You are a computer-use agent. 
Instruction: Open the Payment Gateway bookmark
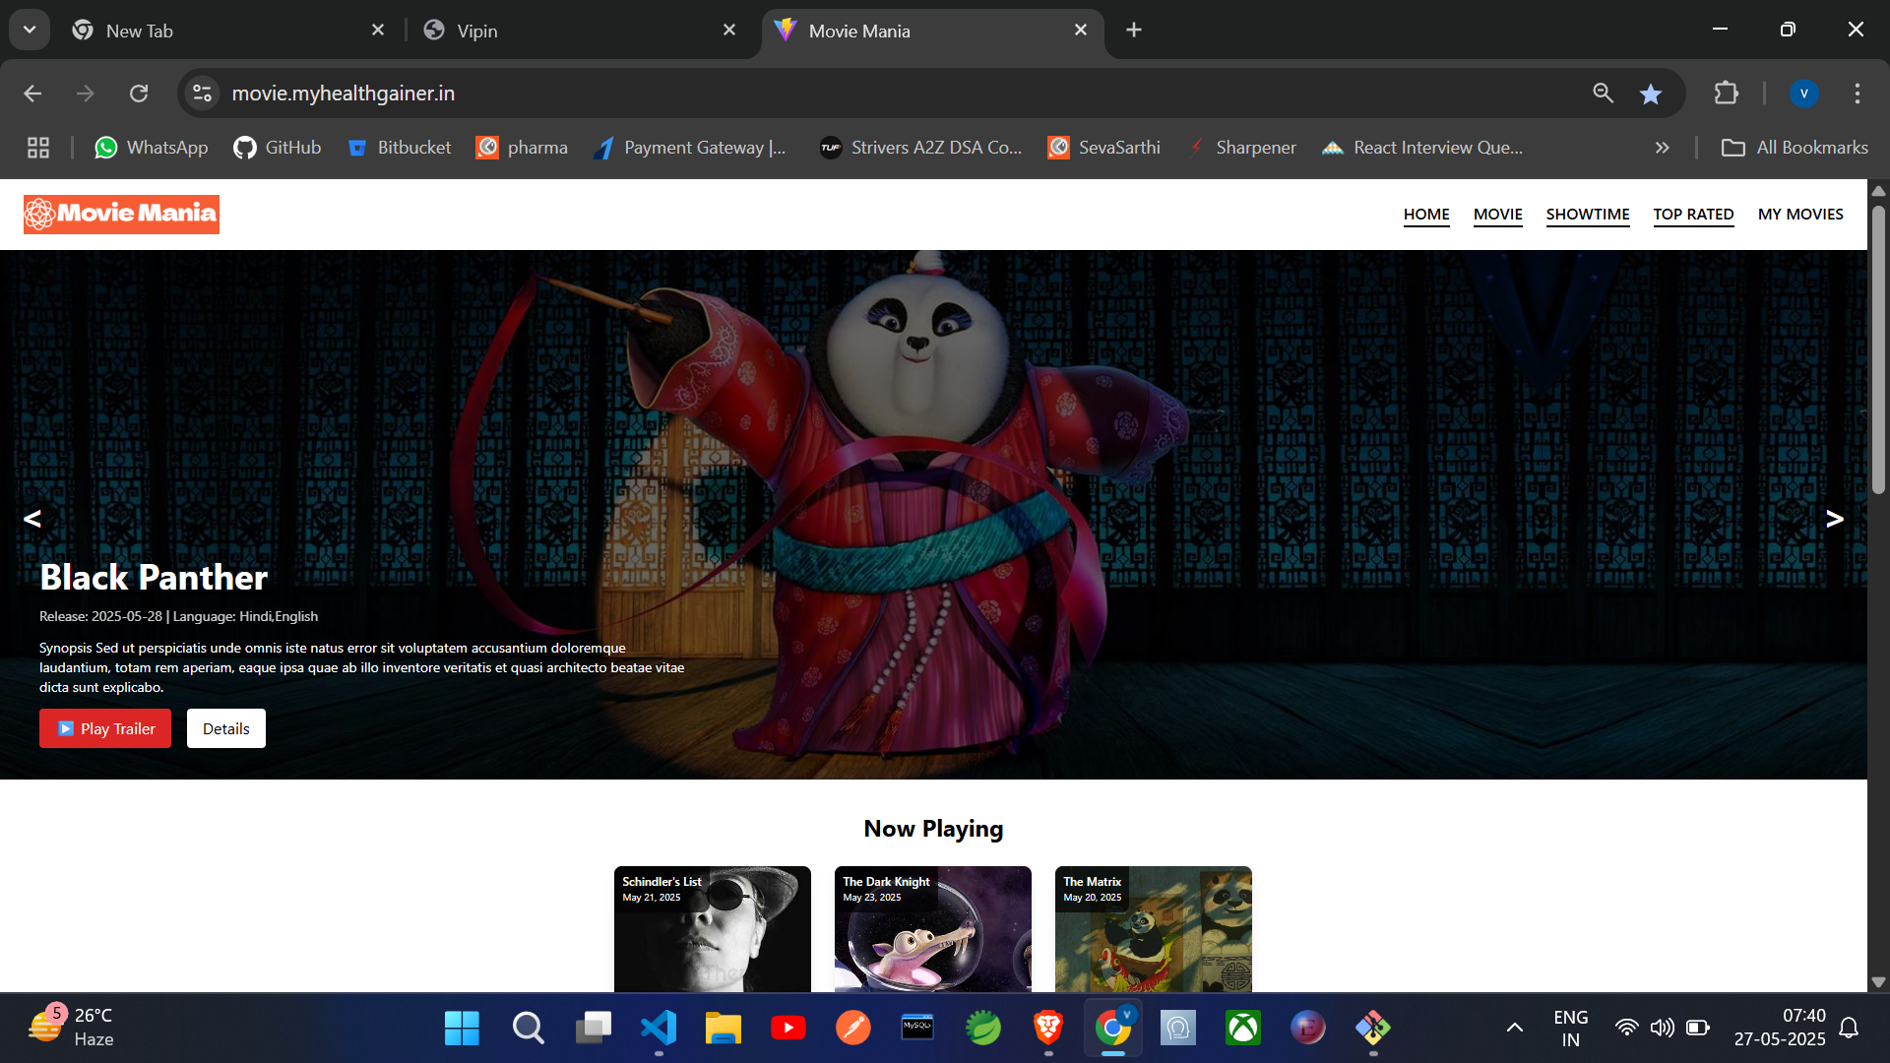[690, 148]
